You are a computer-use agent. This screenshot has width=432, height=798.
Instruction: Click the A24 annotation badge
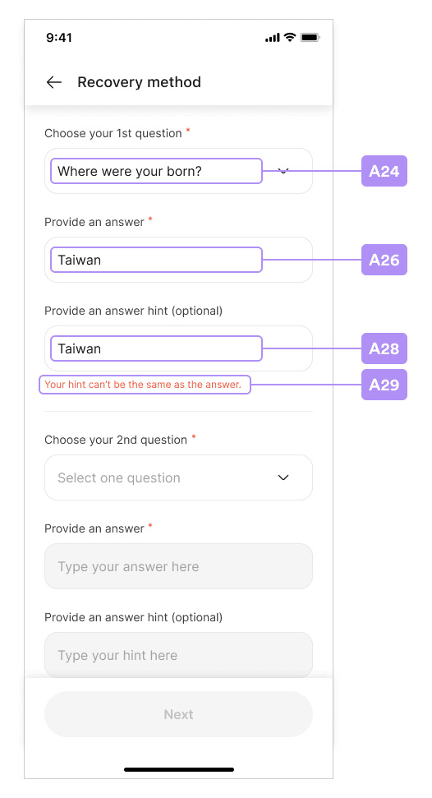coord(384,171)
